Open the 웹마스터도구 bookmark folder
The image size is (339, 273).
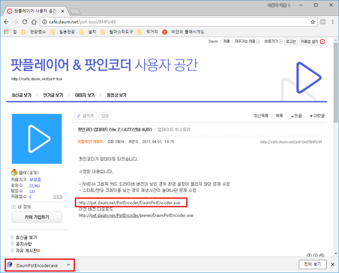(117, 32)
